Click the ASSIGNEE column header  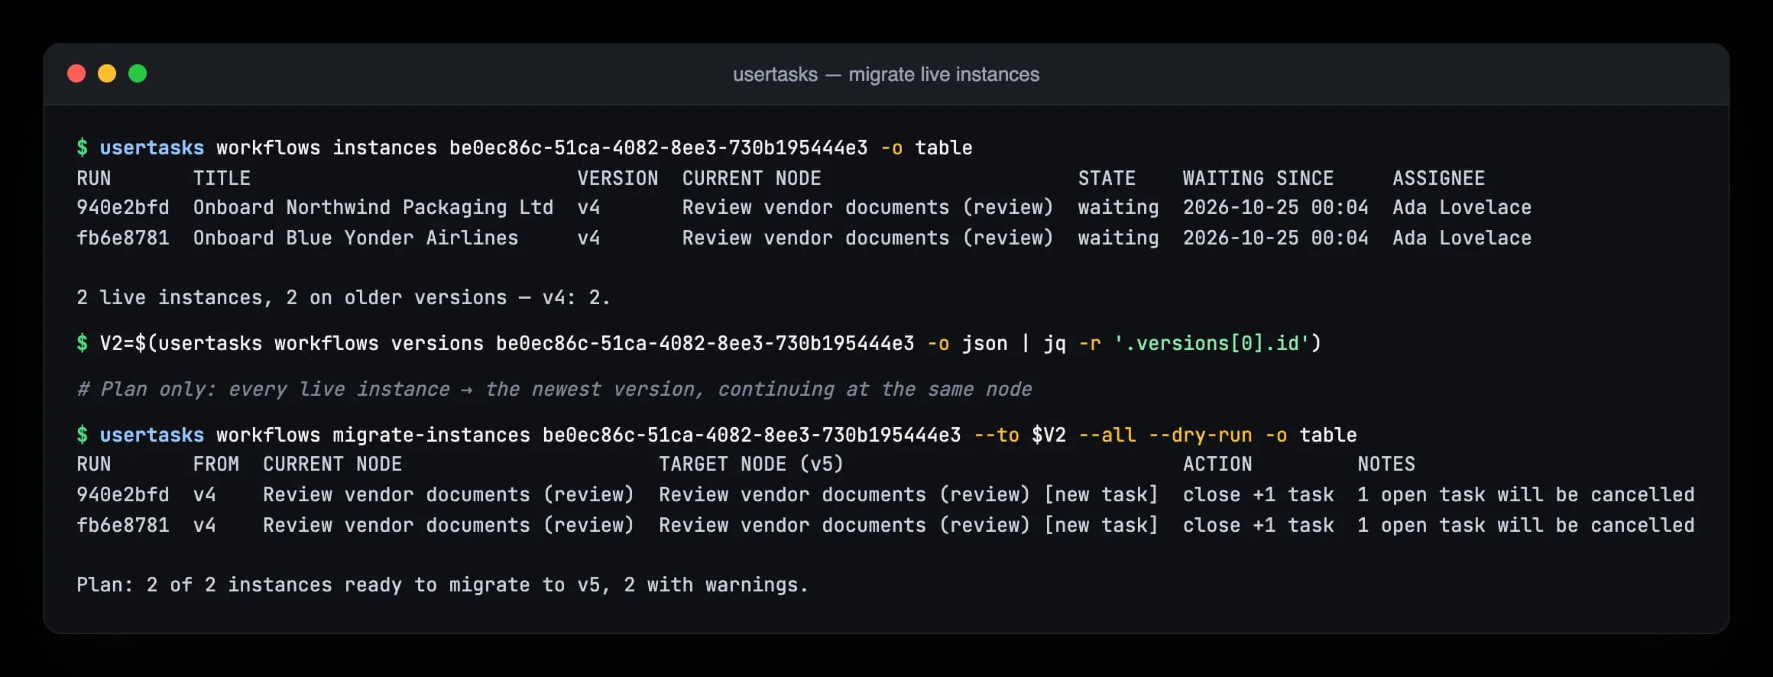pyautogui.click(x=1438, y=178)
